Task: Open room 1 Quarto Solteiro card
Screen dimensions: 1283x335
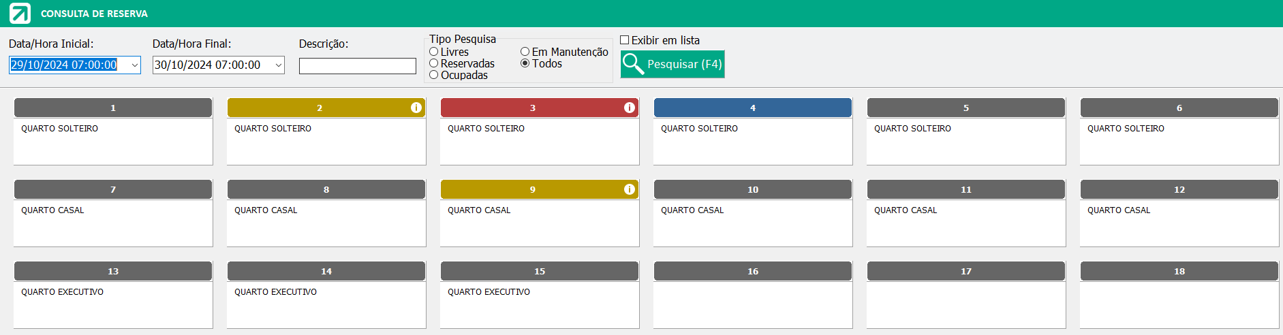Action: coord(113,131)
